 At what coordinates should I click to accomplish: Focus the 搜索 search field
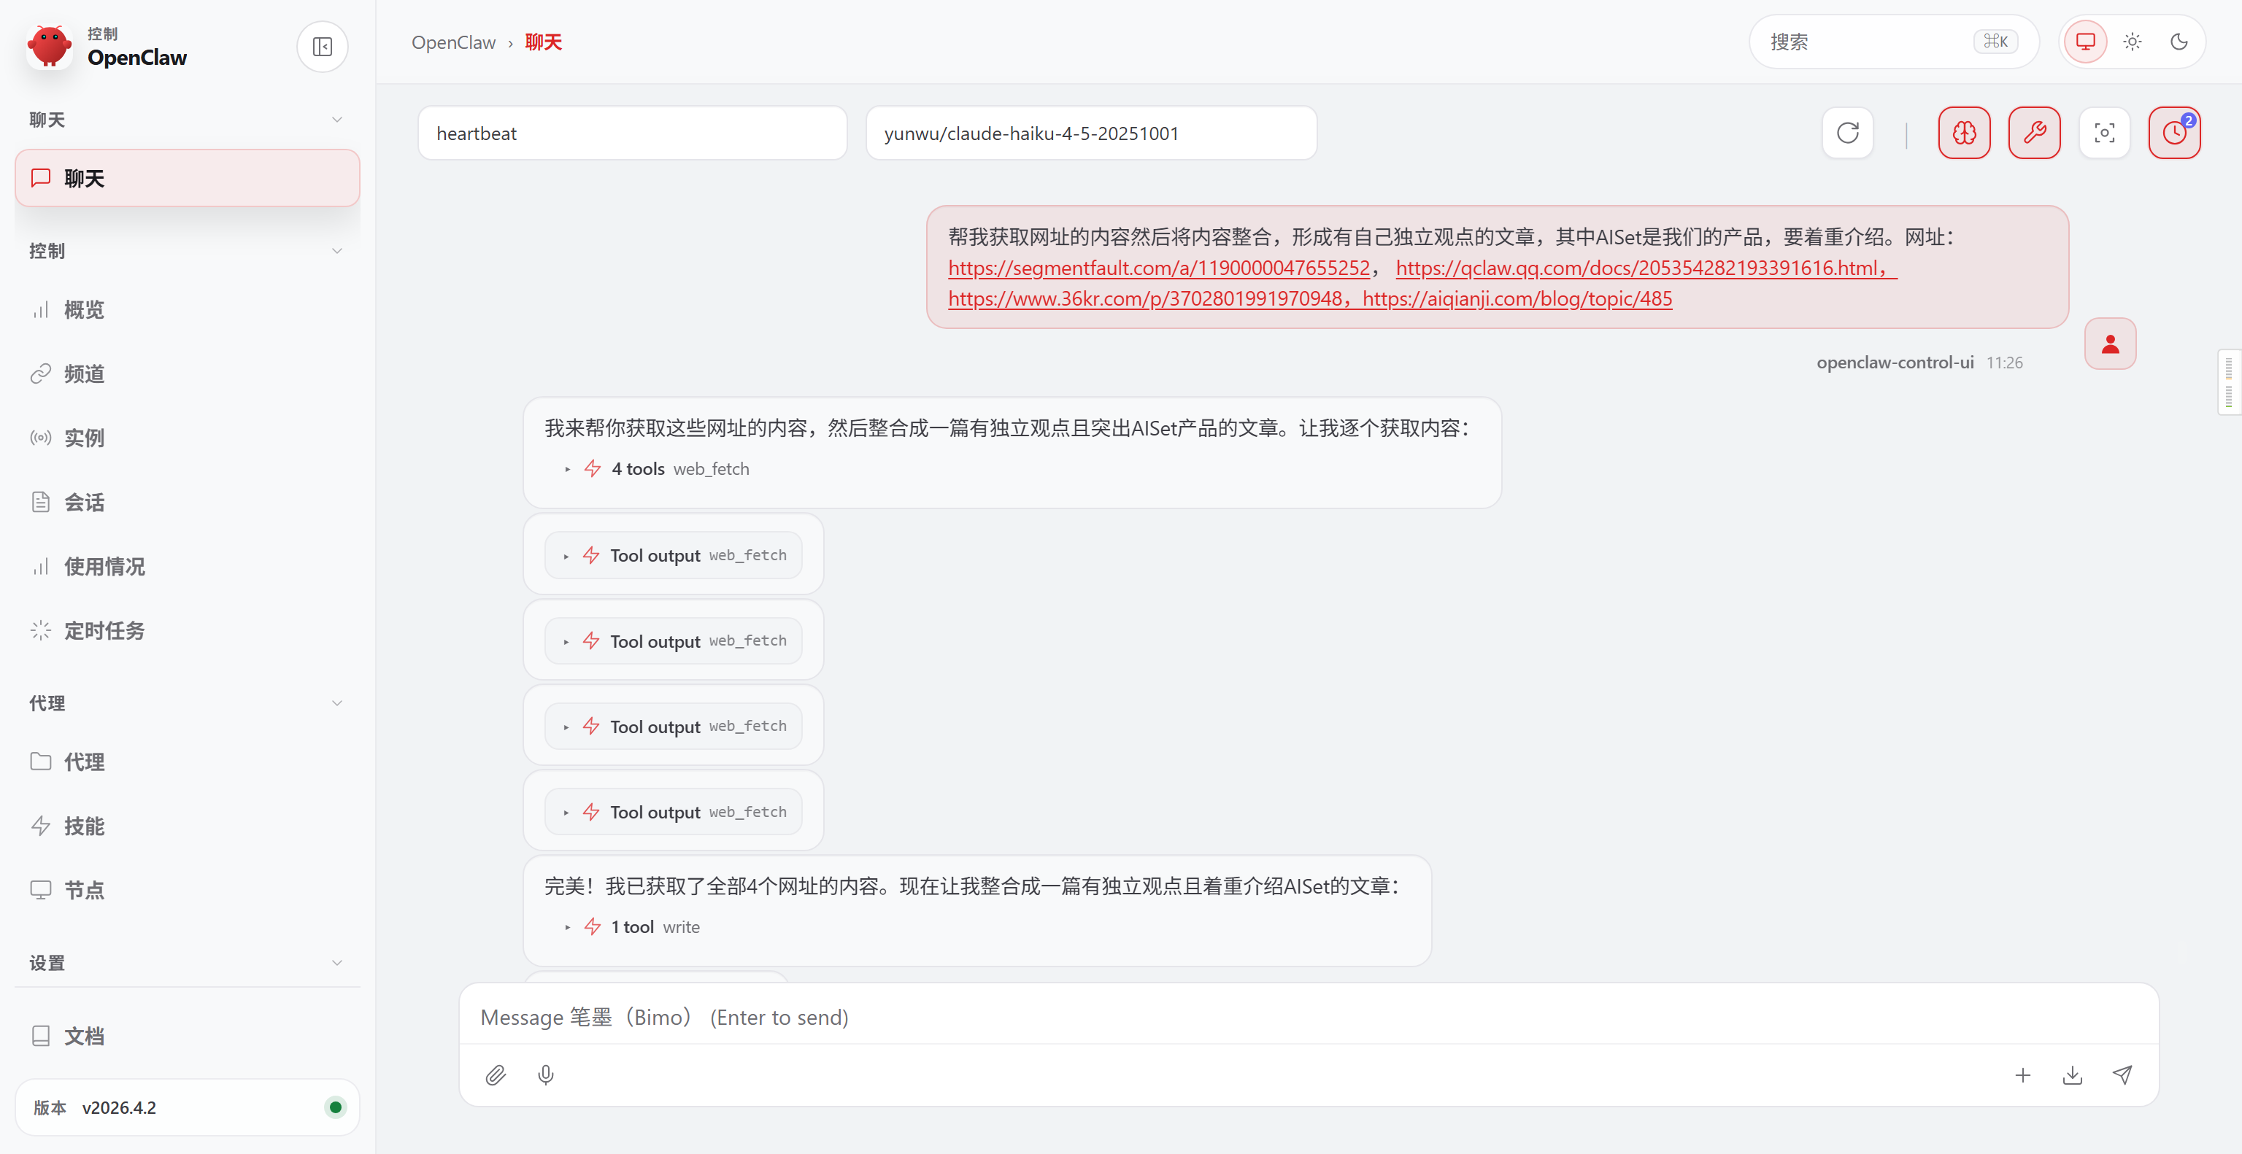coord(1894,42)
